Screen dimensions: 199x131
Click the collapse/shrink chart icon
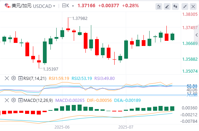185,7
